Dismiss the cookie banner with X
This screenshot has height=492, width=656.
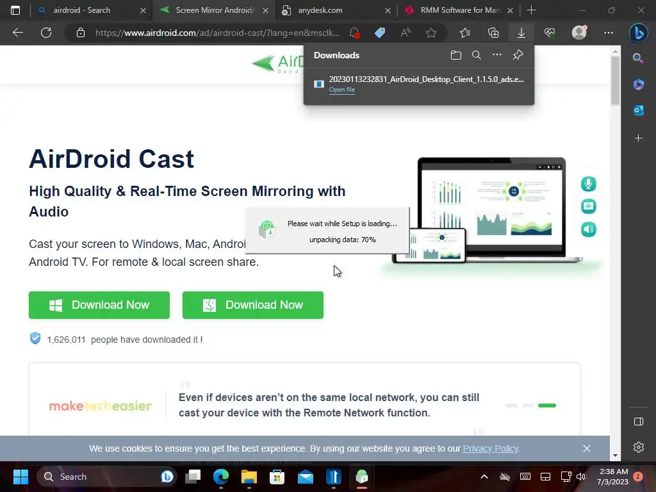[587, 448]
